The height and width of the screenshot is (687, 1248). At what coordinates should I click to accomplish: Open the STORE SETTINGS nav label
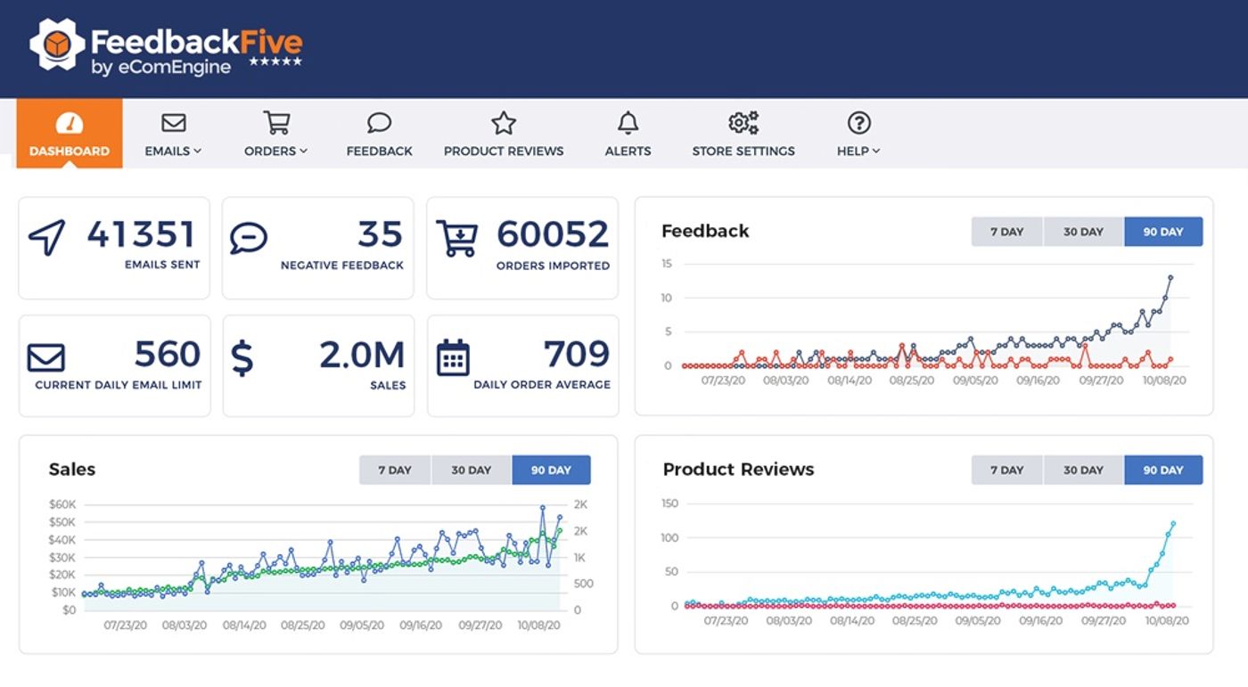[x=743, y=151]
